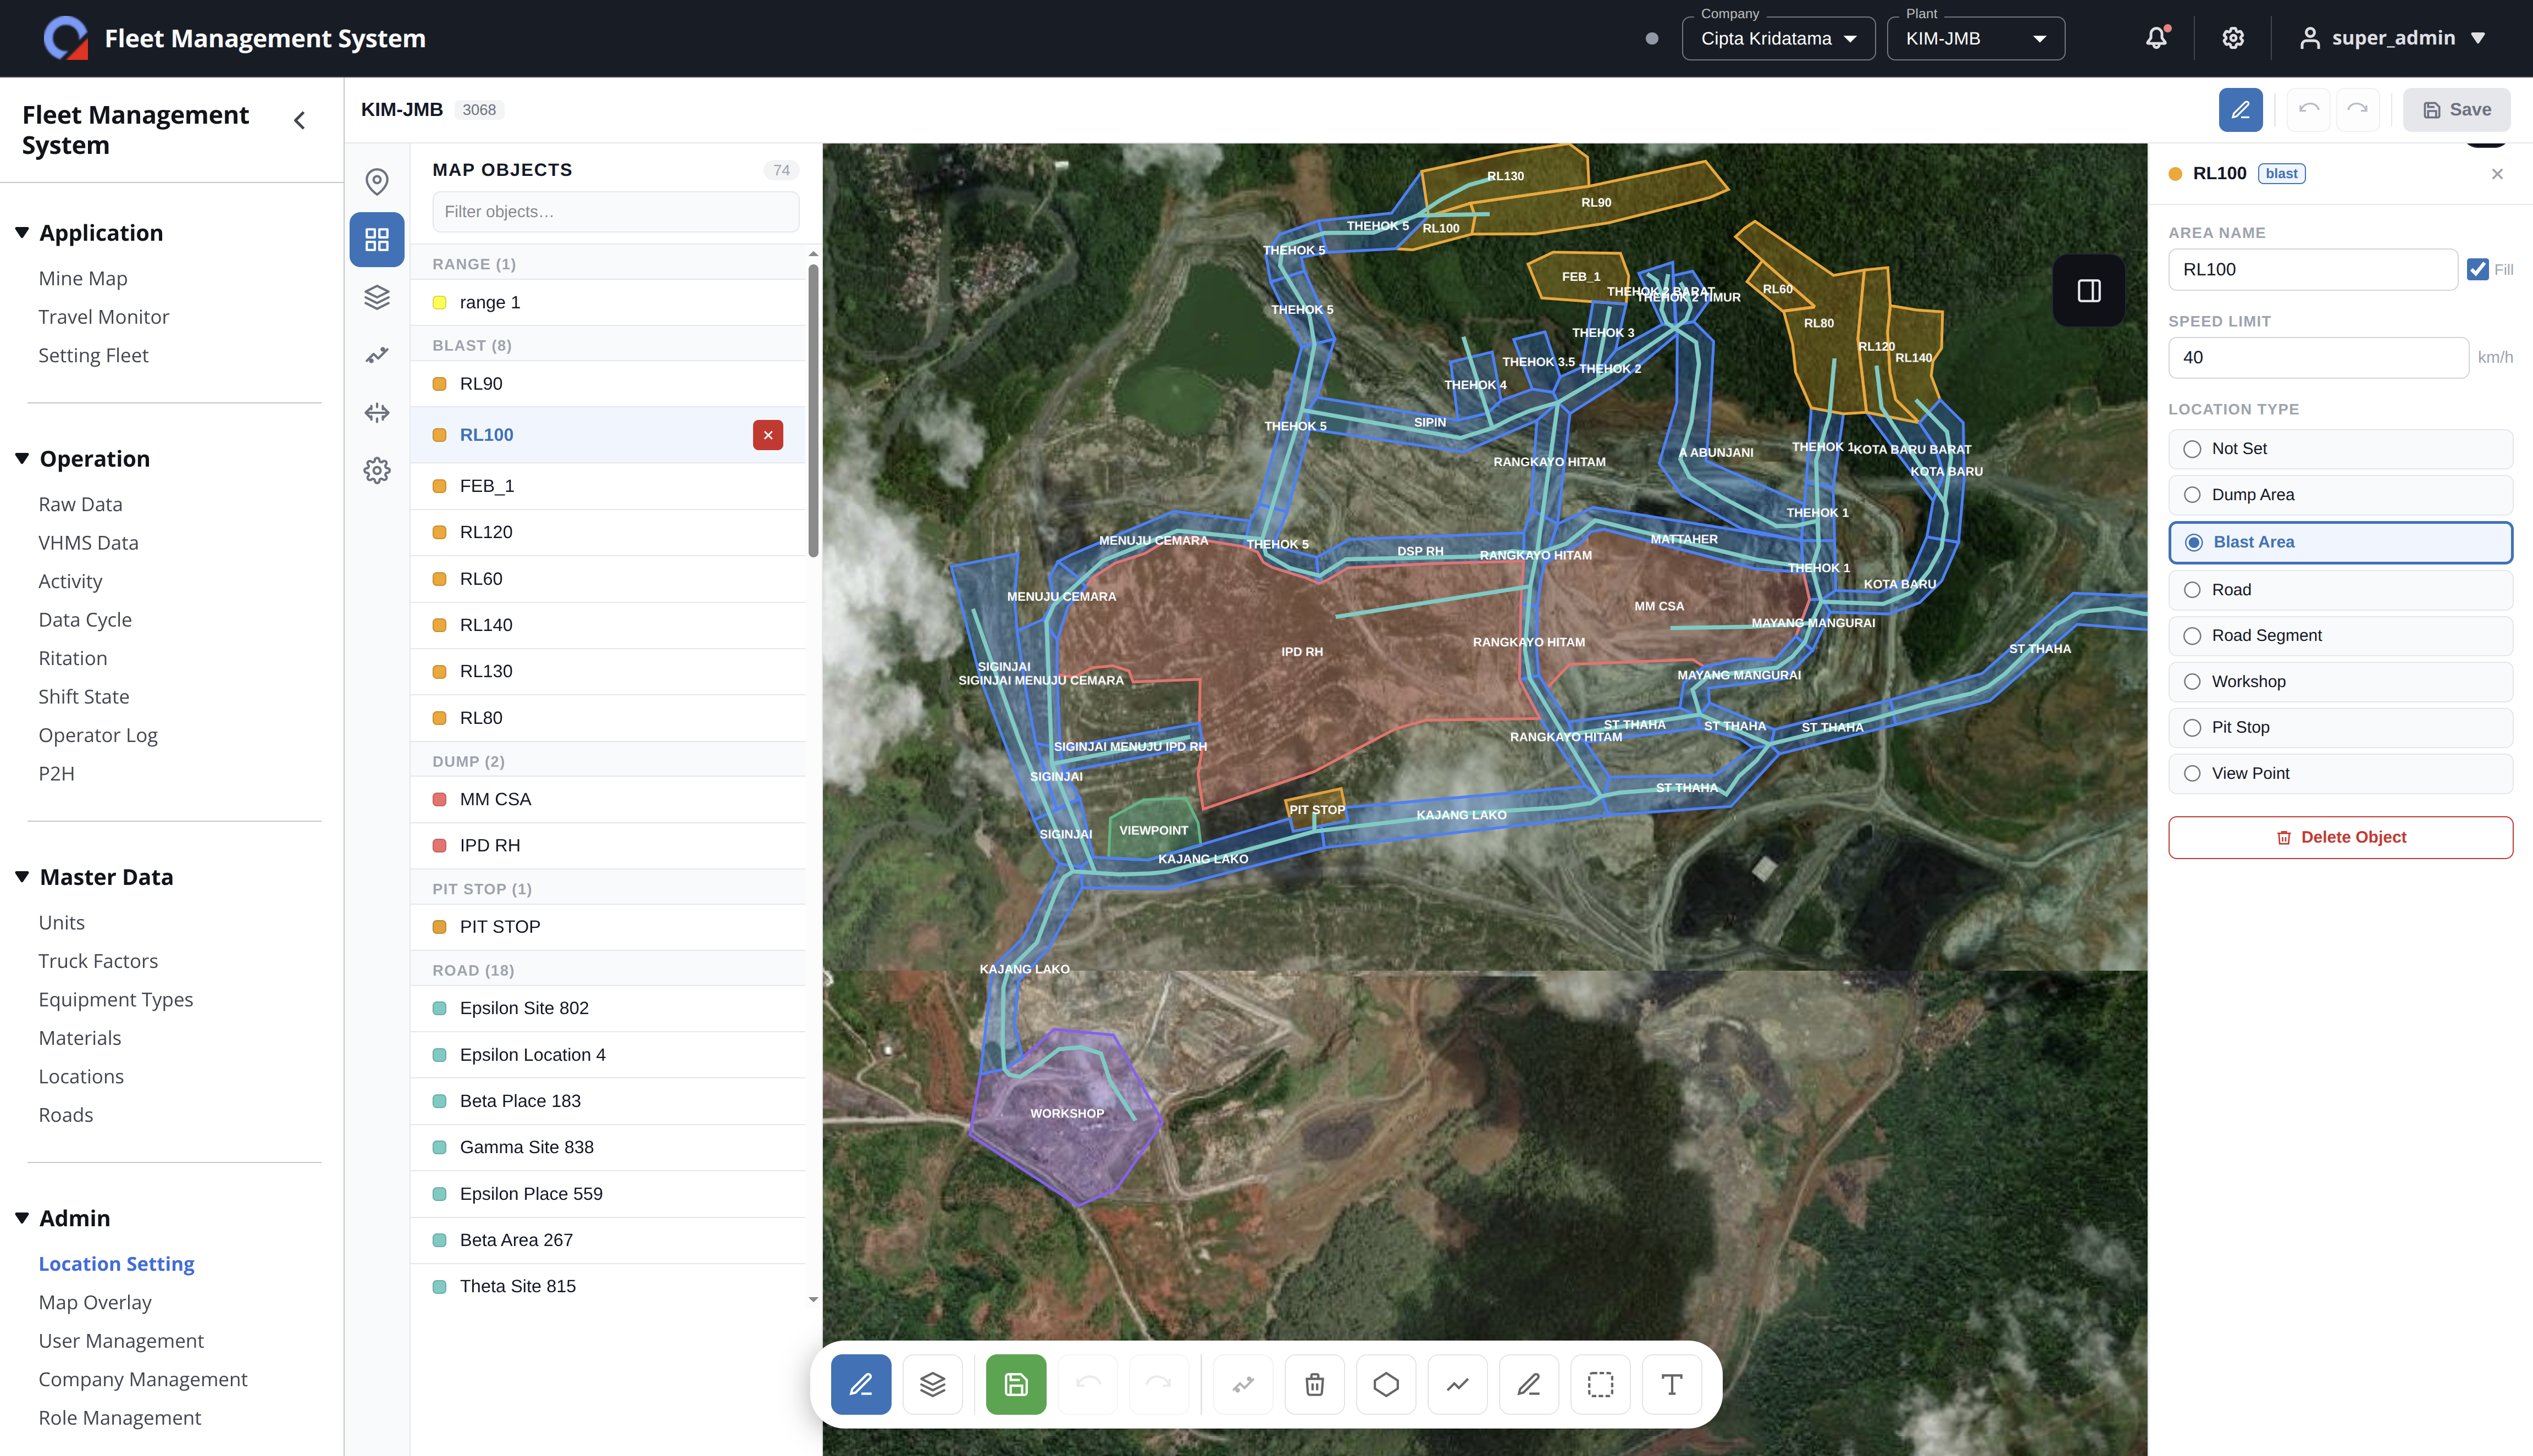Select the Dump Area location type

pyautogui.click(x=2340, y=495)
